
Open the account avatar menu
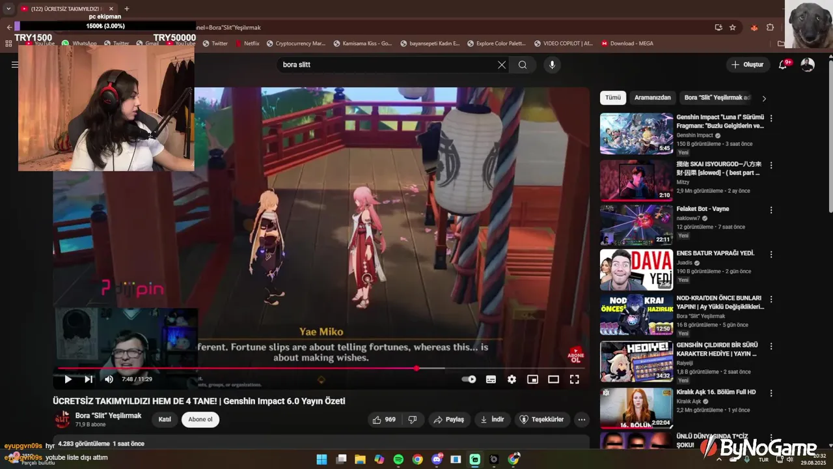click(x=808, y=64)
